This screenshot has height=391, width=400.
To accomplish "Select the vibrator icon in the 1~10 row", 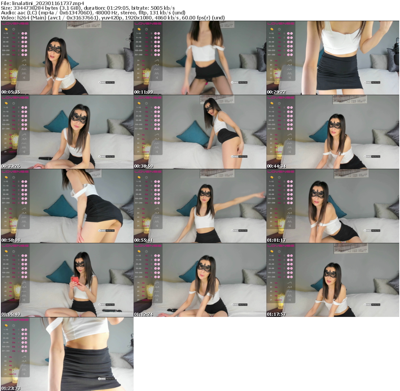I will point(23,34).
